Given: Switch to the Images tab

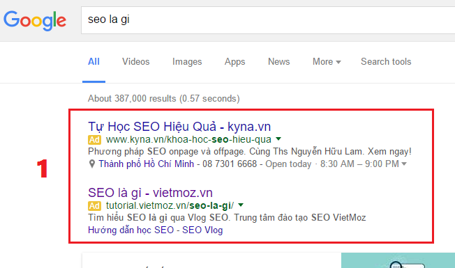Looking at the screenshot, I should click(x=187, y=62).
